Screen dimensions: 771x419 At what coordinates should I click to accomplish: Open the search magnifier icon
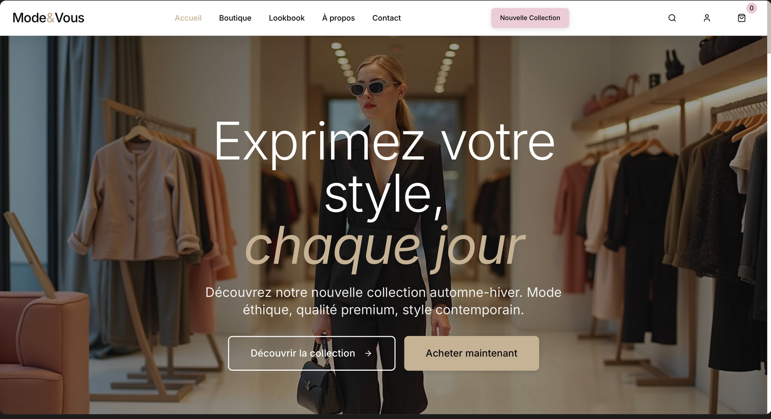pyautogui.click(x=672, y=18)
